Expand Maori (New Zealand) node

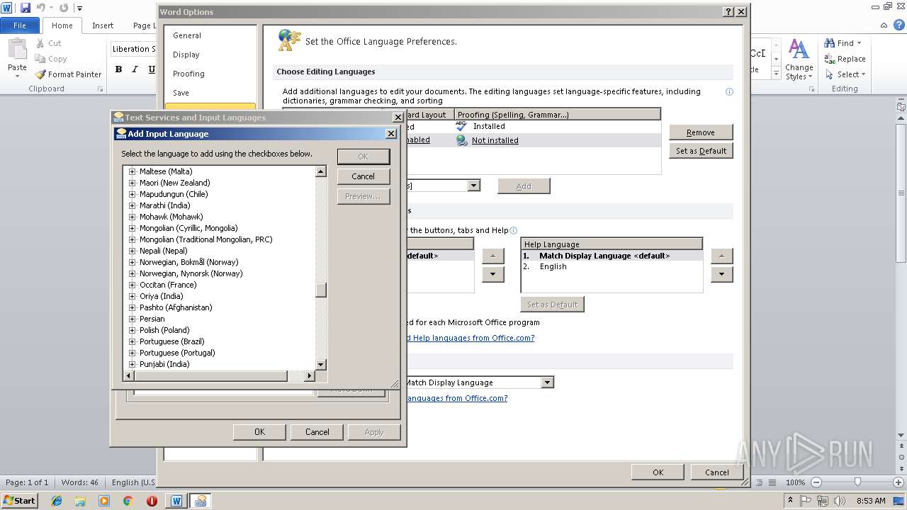click(x=132, y=183)
